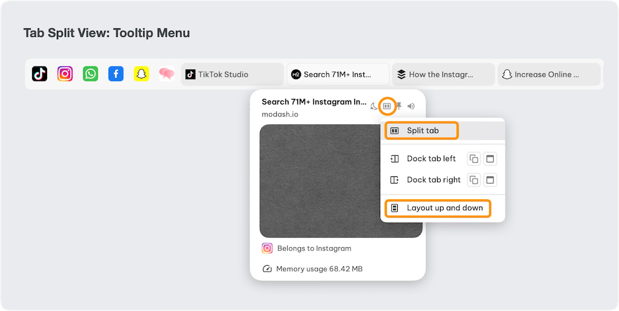Select Split tab from the menu
This screenshot has height=311, width=619.
[423, 130]
